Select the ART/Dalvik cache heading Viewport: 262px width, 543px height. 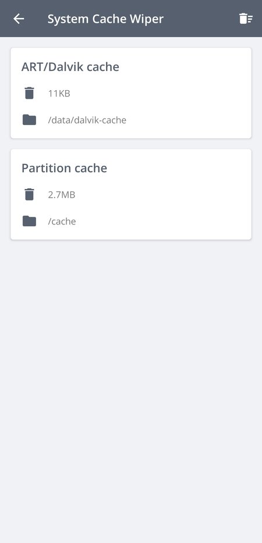click(x=70, y=67)
